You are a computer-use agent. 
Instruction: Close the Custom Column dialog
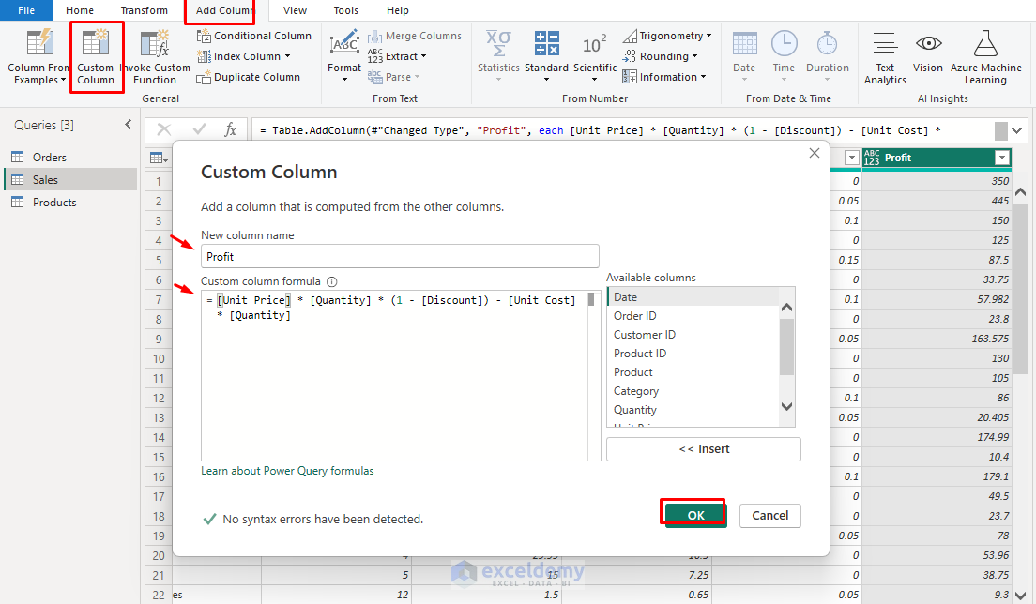point(814,153)
